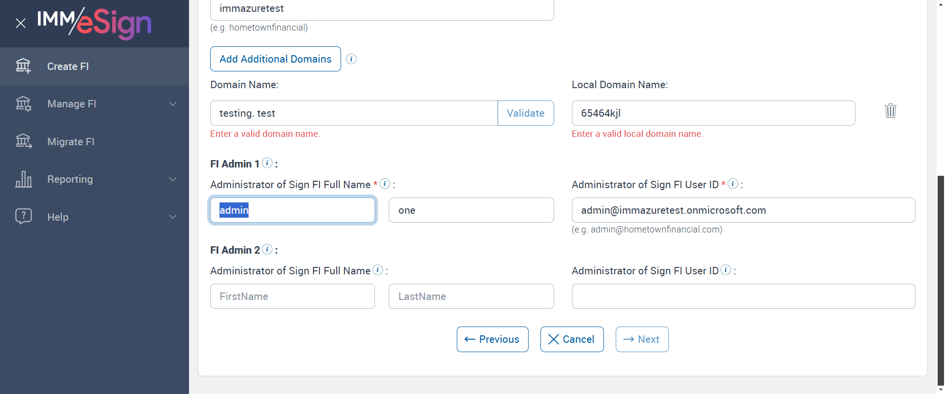
Task: Expand the Reporting submenu chevron
Action: (x=173, y=179)
